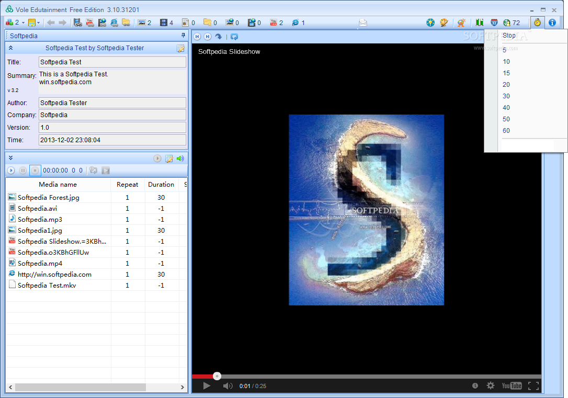The image size is (568, 398).
Task: Click the playlist stop button
Action: (35, 170)
